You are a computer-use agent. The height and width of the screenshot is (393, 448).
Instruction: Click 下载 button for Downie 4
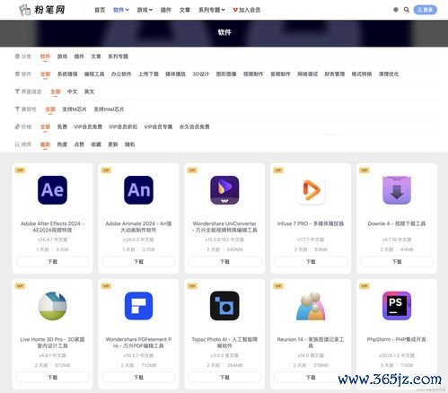(x=397, y=262)
